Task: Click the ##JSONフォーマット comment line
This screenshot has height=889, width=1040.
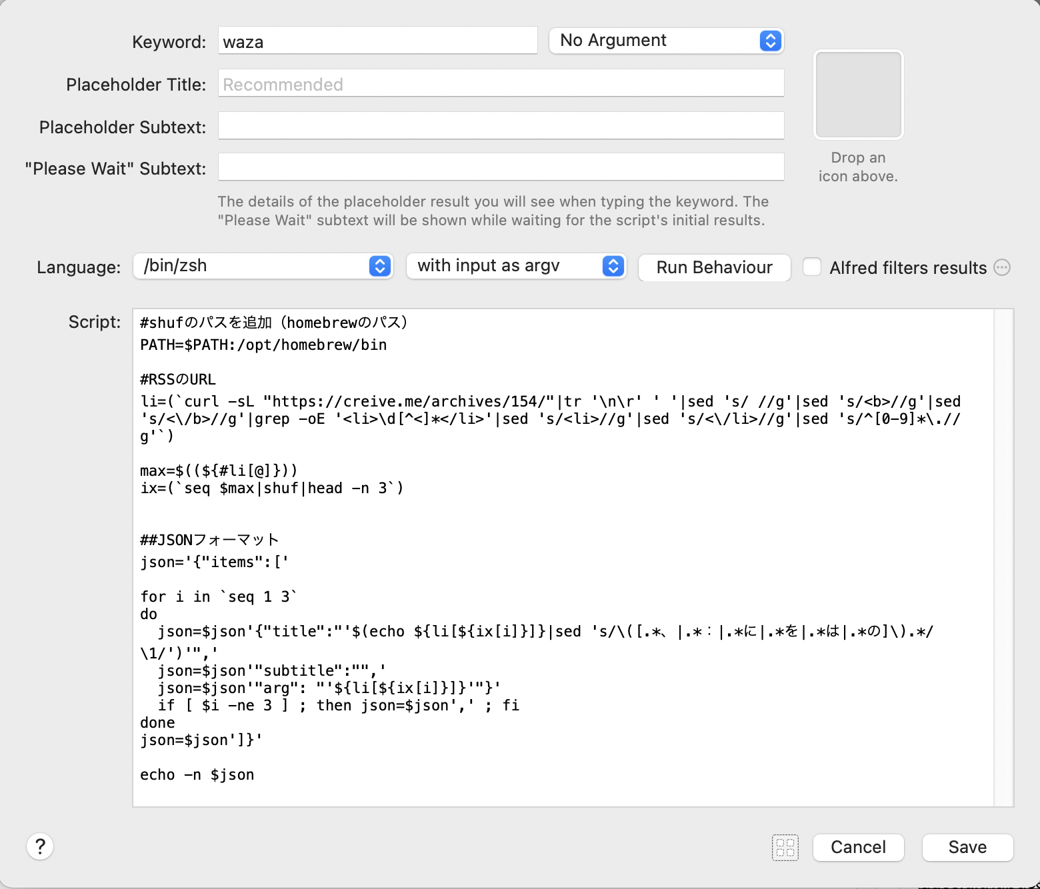Action: [209, 540]
